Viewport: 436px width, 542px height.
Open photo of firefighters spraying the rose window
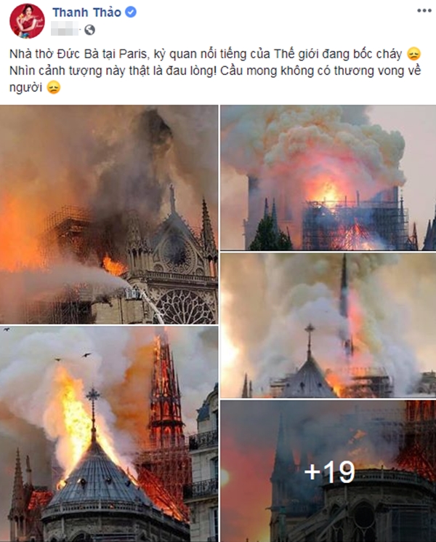click(x=109, y=215)
